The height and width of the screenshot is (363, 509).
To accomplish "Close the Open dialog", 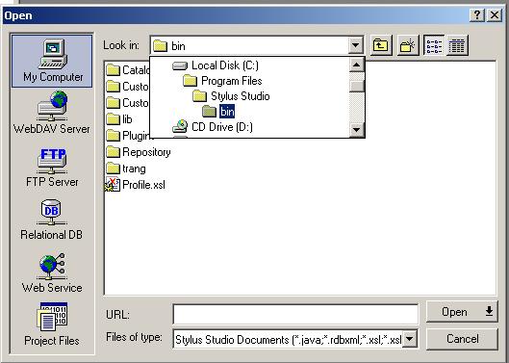I will click(495, 15).
